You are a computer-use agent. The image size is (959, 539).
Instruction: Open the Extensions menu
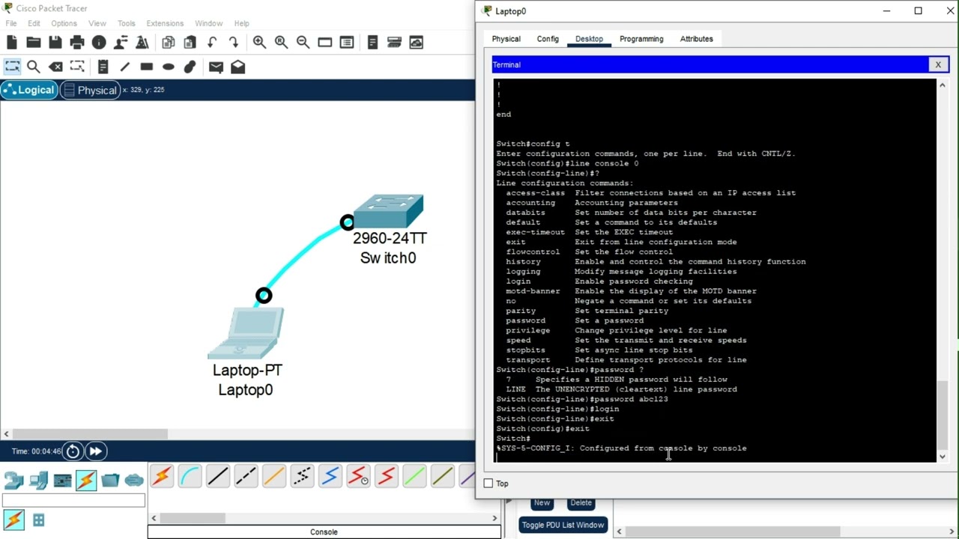pos(165,23)
